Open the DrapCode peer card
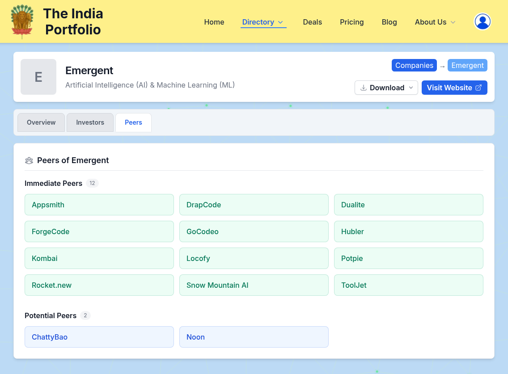508x374 pixels. pyautogui.click(x=254, y=205)
